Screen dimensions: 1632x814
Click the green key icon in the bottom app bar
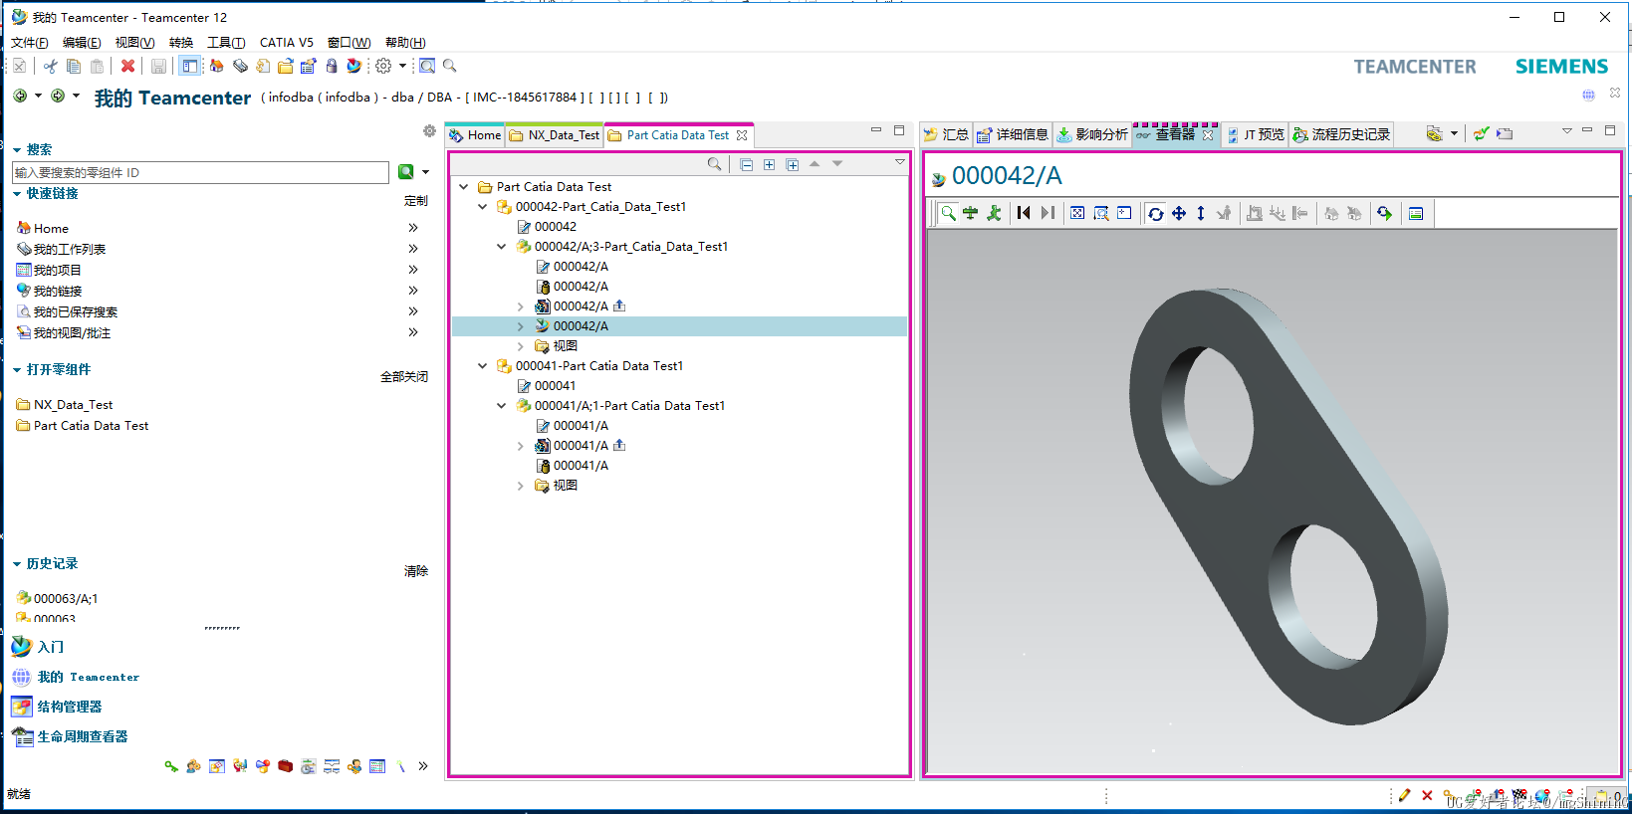point(171,766)
